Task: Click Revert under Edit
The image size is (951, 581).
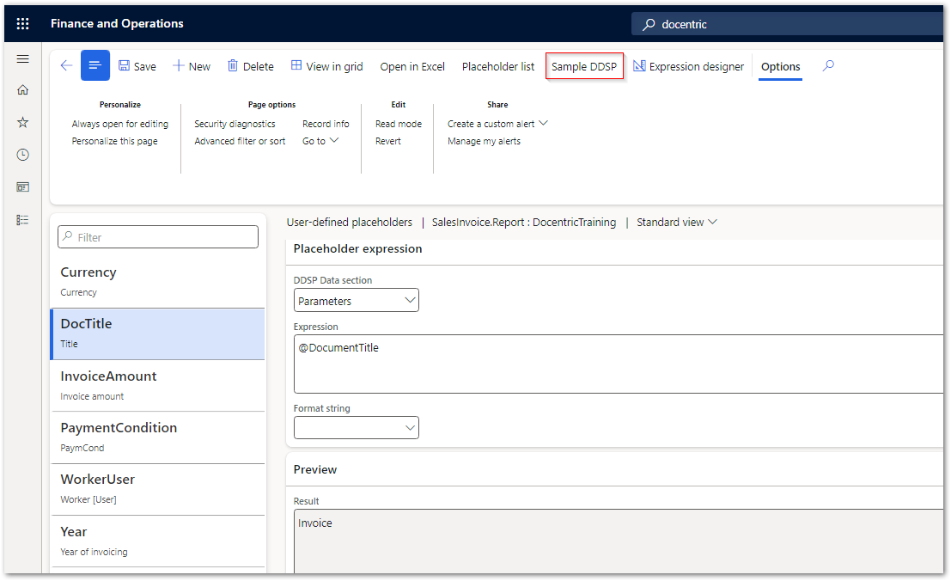Action: coord(388,141)
